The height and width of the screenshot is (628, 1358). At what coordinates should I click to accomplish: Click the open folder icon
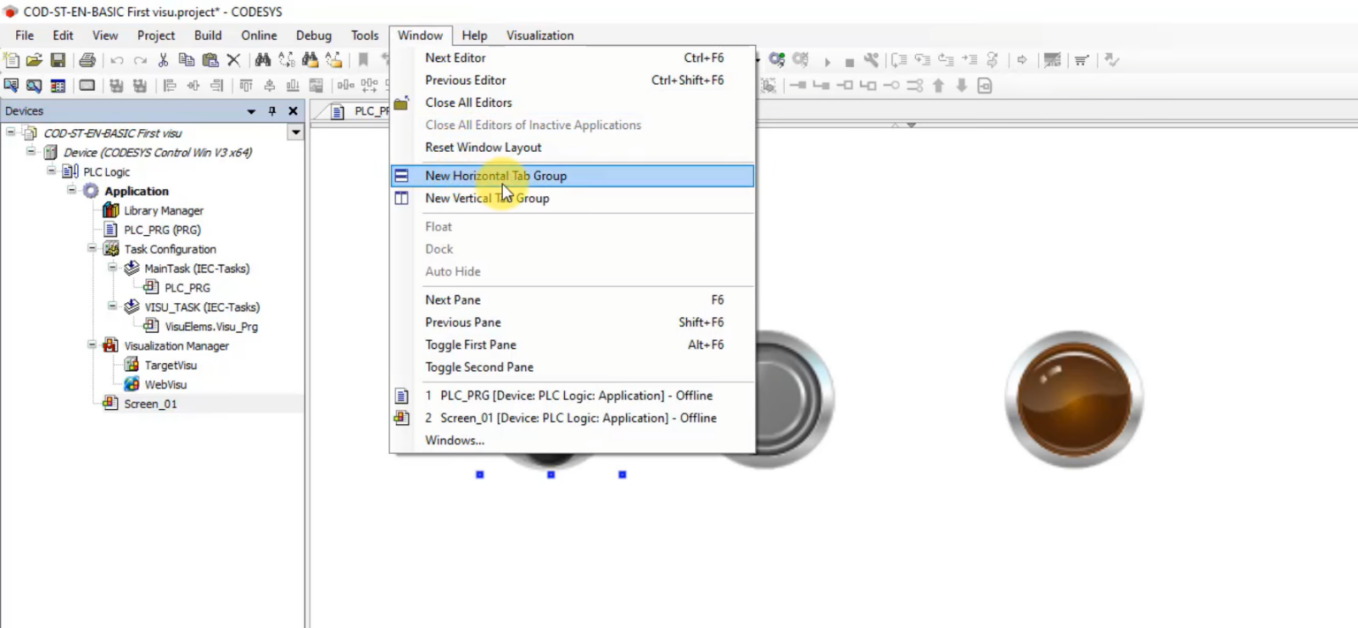pos(34,60)
